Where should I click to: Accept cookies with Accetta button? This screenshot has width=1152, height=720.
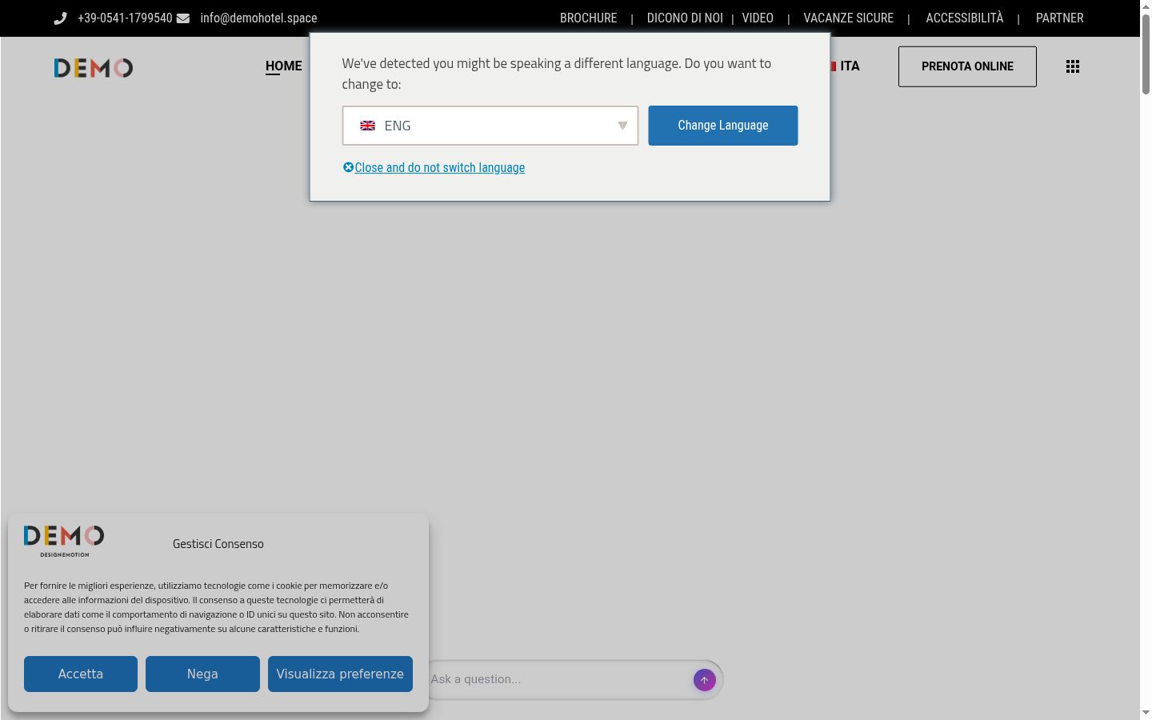point(81,674)
